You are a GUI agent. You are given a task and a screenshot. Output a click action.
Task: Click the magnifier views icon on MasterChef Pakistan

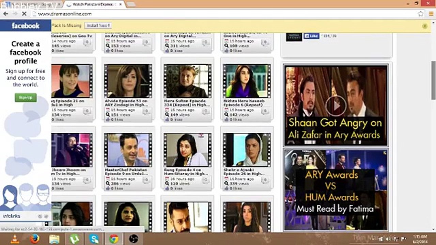click(x=108, y=184)
